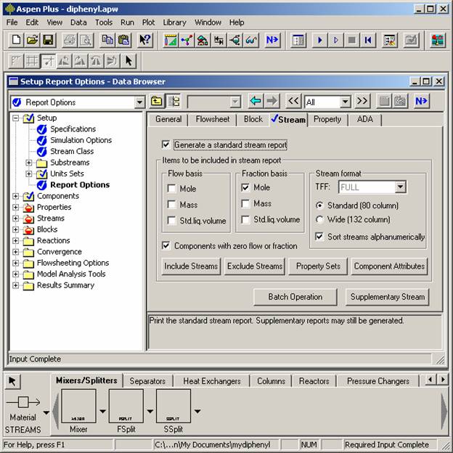
Task: Expand the Components tree node
Action: pyautogui.click(x=16, y=196)
